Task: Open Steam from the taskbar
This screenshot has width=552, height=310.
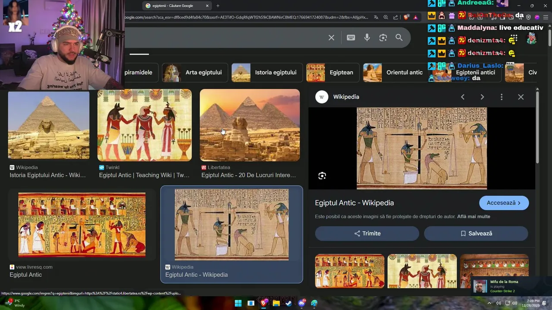Action: pos(289,303)
